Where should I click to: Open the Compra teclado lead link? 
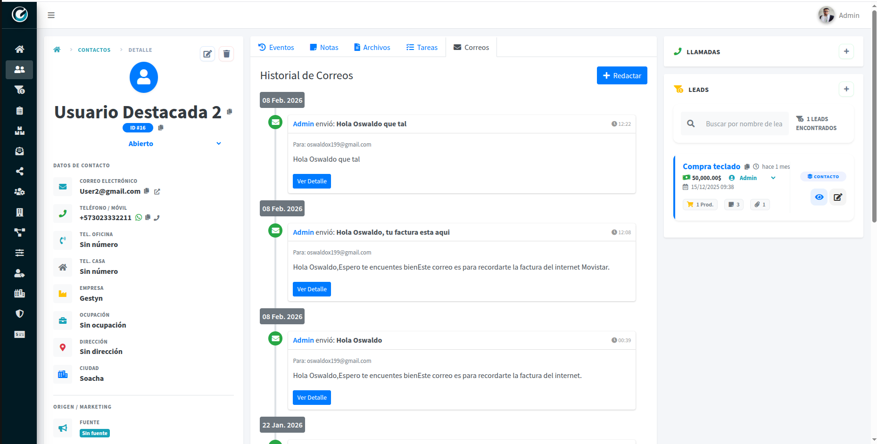pos(712,166)
